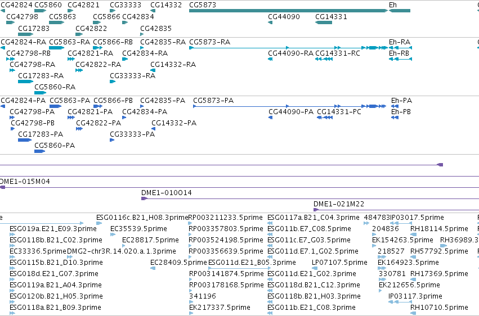Select the Eh-RB transcript label
The image size is (479, 316).
point(399,53)
